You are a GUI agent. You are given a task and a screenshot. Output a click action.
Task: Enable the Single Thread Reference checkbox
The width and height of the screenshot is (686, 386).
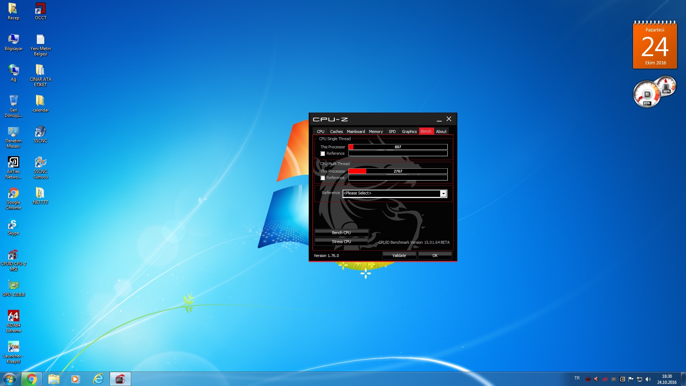323,154
